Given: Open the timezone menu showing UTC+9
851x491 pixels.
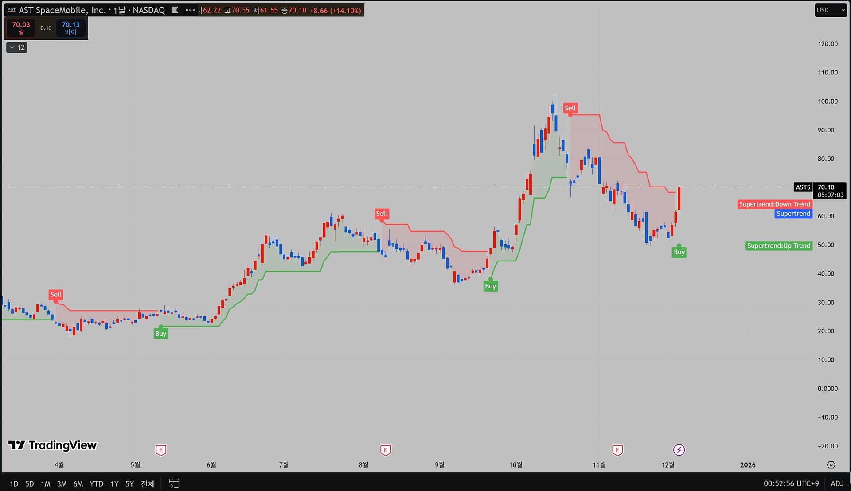Looking at the screenshot, I should pos(791,483).
